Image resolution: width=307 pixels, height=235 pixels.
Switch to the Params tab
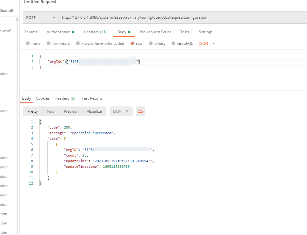[31, 32]
